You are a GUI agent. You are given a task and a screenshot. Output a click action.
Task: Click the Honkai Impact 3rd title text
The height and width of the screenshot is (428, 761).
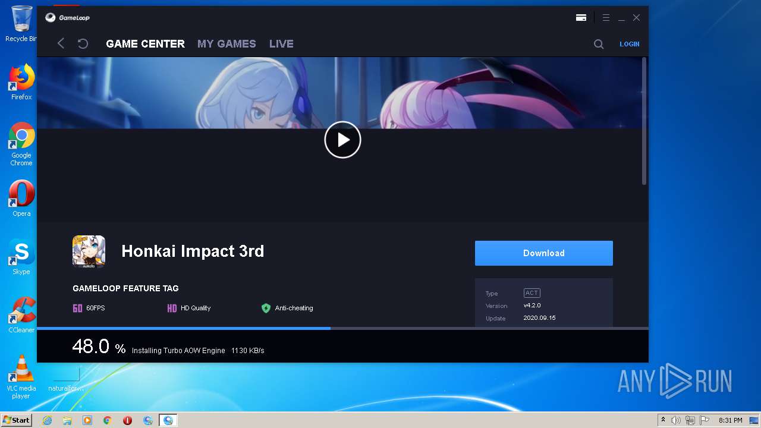193,251
